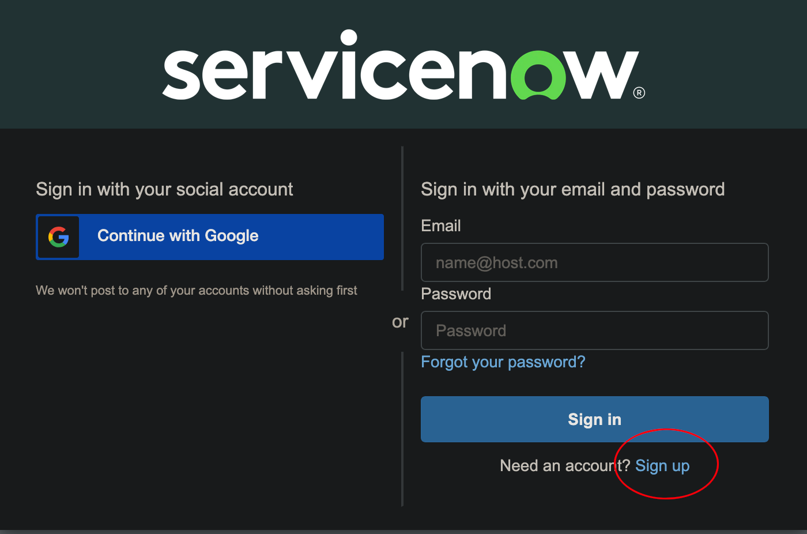Click the vertical divider line above 'or'
This screenshot has height=534, width=807.
pyautogui.click(x=402, y=219)
